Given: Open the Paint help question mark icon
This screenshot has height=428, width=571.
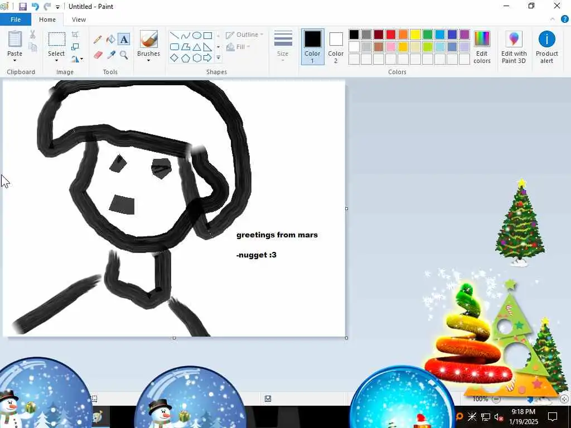Looking at the screenshot, I should [564, 20].
